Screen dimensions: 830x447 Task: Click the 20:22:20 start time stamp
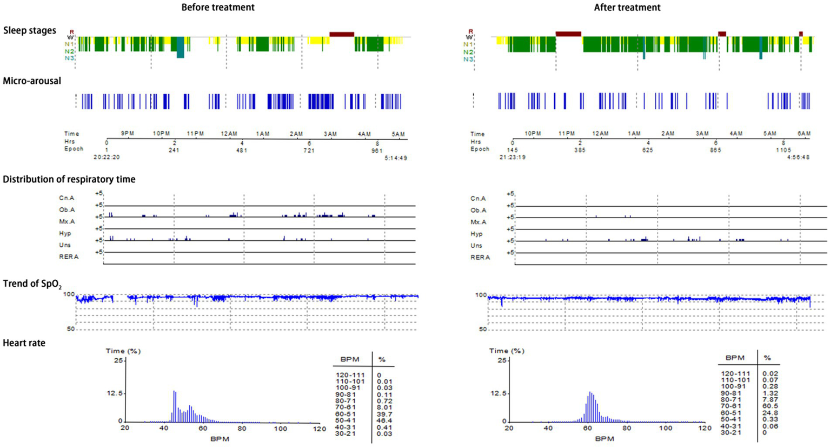[107, 157]
